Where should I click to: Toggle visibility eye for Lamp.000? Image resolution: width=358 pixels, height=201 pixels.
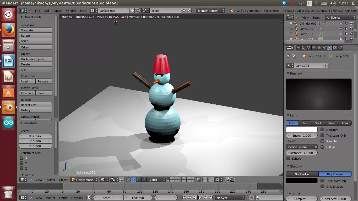341,29
